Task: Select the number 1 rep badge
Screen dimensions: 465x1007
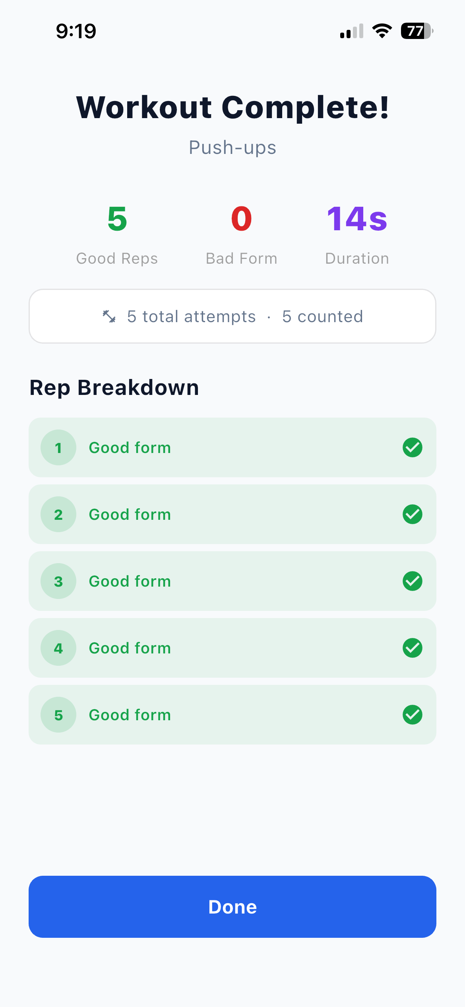Action: tap(58, 447)
